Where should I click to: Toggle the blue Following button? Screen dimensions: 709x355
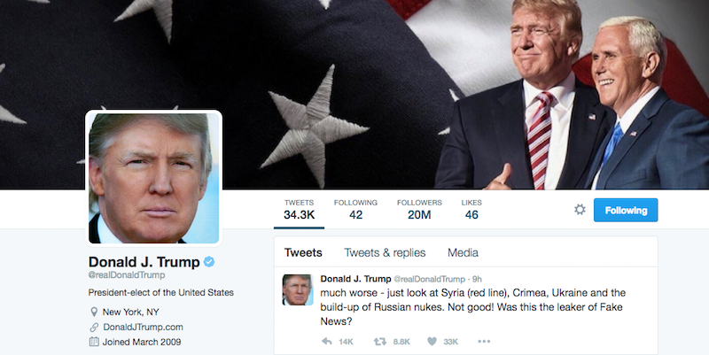tap(626, 210)
